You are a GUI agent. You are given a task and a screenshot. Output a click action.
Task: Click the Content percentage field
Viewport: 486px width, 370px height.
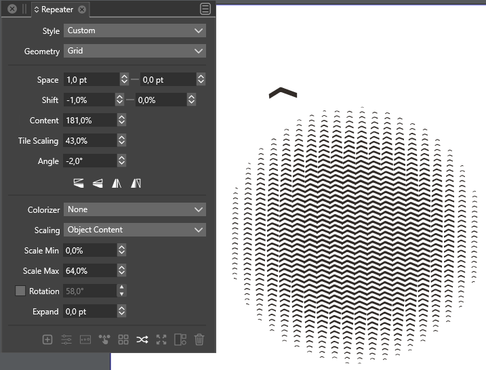pyautogui.click(x=89, y=121)
